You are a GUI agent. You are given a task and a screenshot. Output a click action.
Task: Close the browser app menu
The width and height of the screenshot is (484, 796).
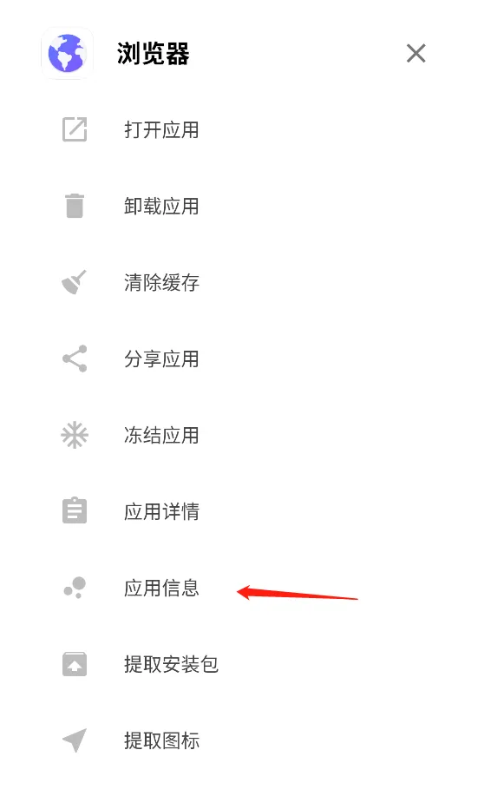pos(416,53)
